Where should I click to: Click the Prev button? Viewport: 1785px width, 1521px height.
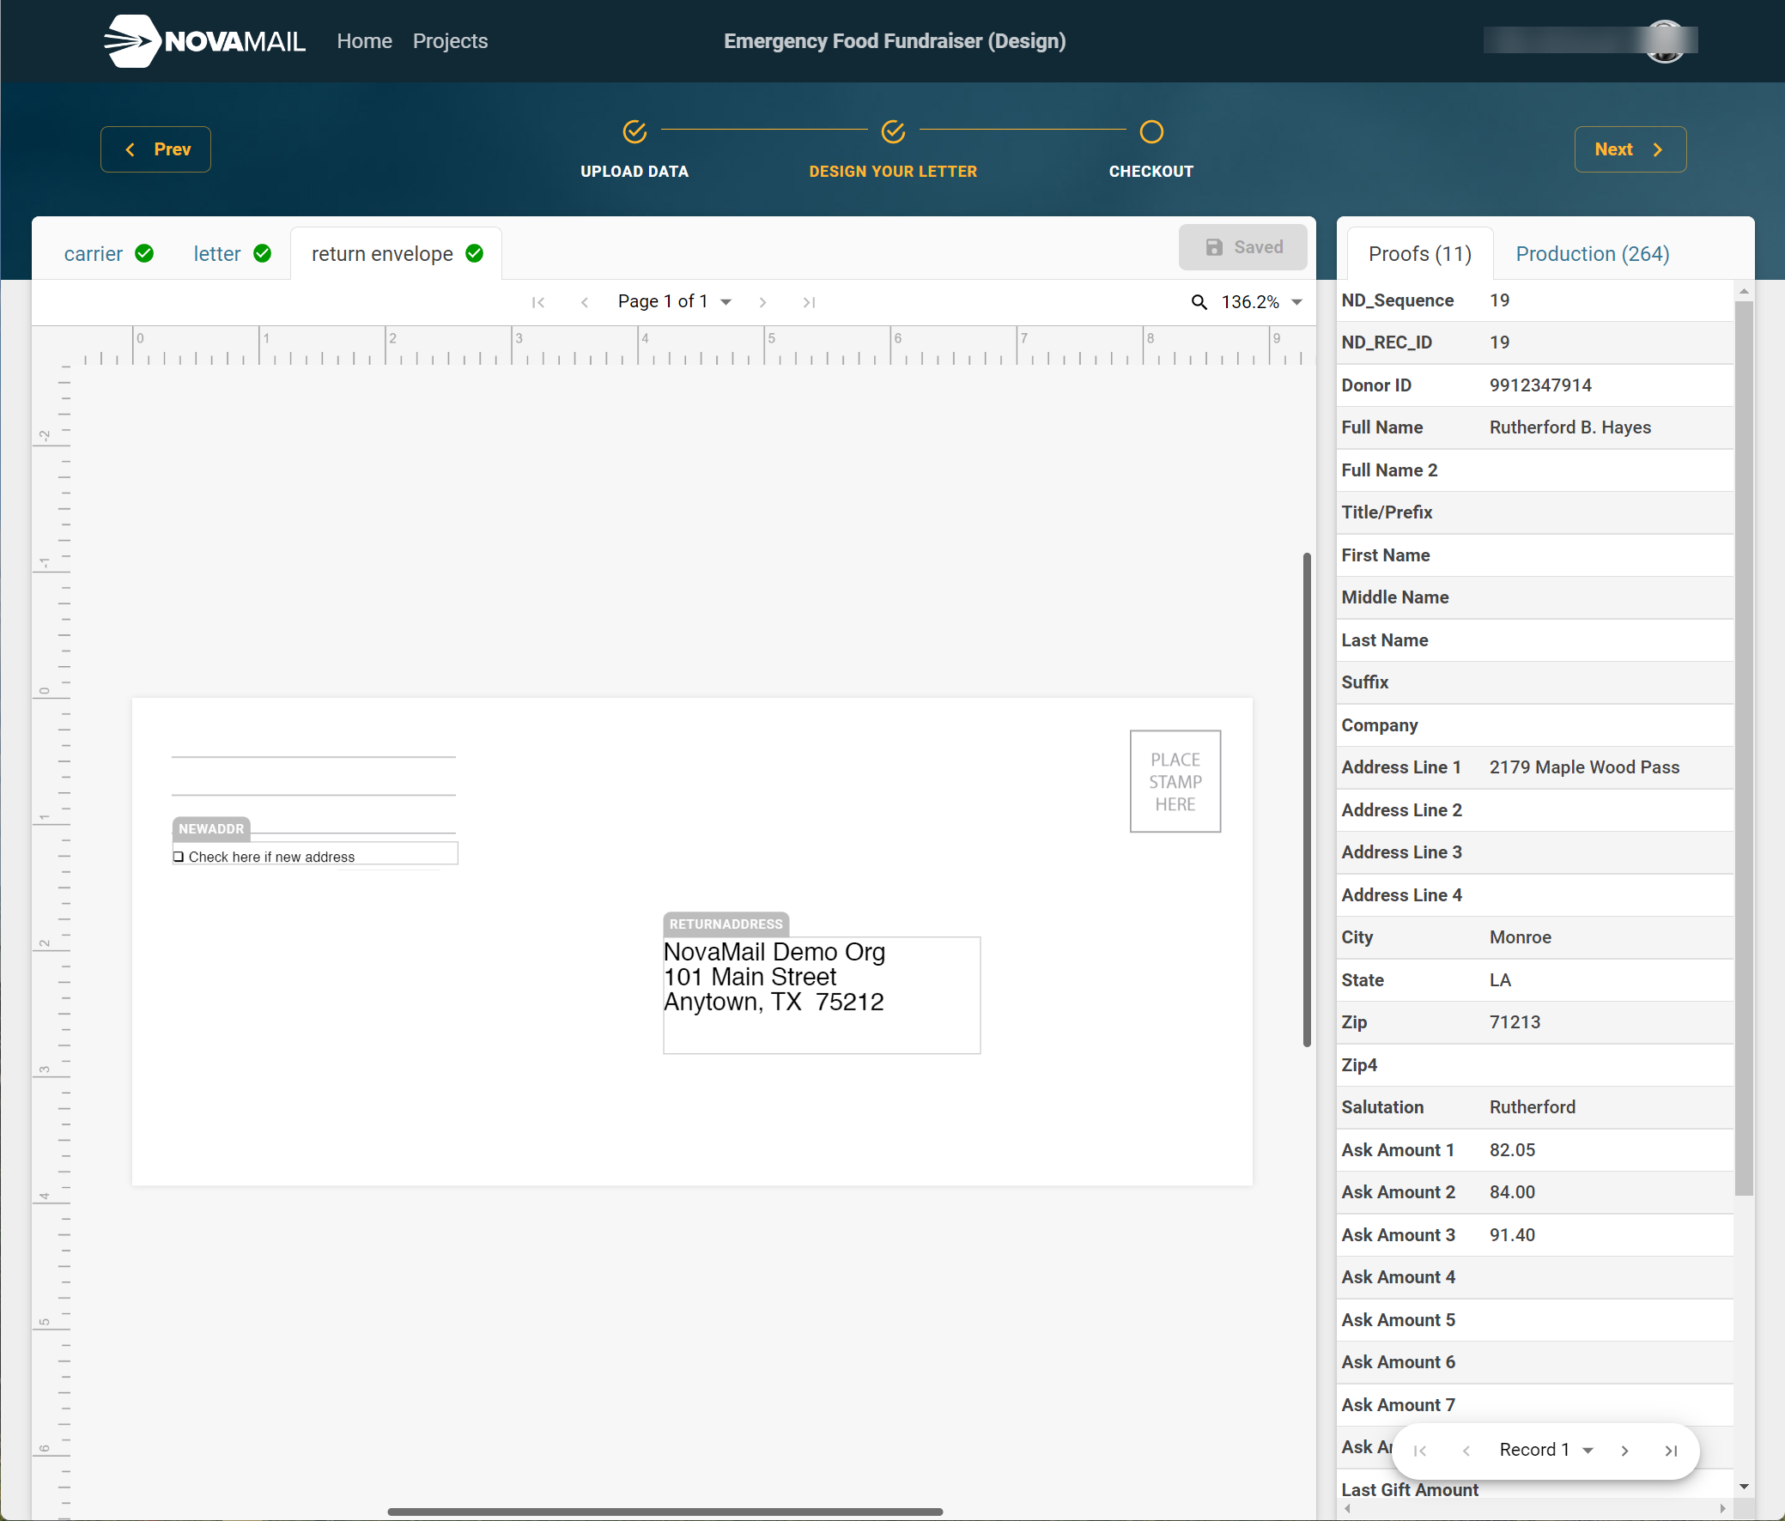pyautogui.click(x=156, y=149)
